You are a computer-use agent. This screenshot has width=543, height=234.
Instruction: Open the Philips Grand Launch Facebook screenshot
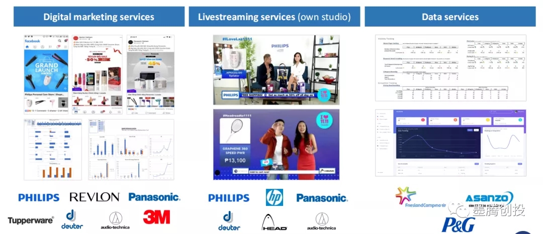coord(46,75)
